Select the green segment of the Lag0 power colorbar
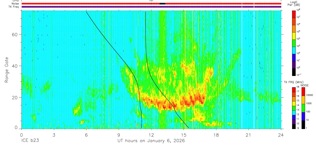Screen dimensions: 316x146 [294, 43]
